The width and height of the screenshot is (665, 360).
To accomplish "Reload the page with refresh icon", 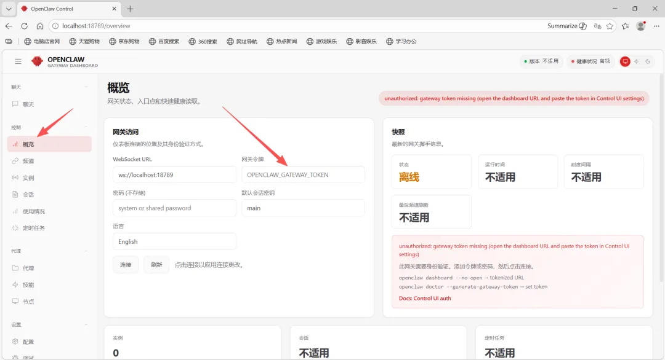I will coord(24,26).
